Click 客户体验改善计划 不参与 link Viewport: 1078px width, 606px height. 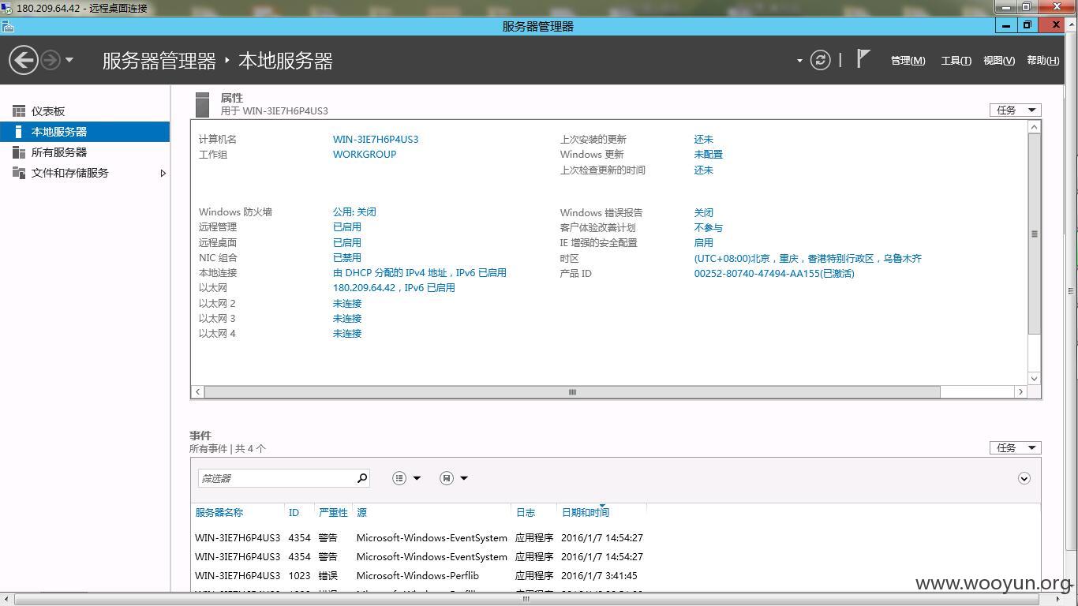(x=709, y=227)
